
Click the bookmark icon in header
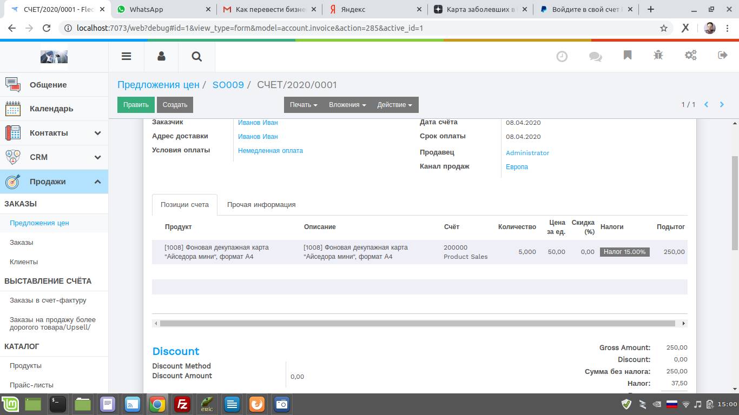[x=628, y=56]
